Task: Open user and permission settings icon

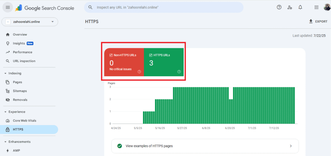Action: 290,7
